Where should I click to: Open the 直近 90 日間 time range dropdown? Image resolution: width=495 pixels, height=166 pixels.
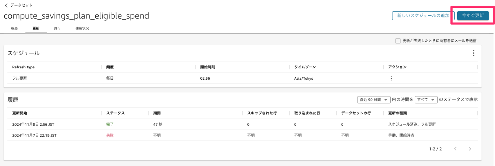[x=374, y=99]
